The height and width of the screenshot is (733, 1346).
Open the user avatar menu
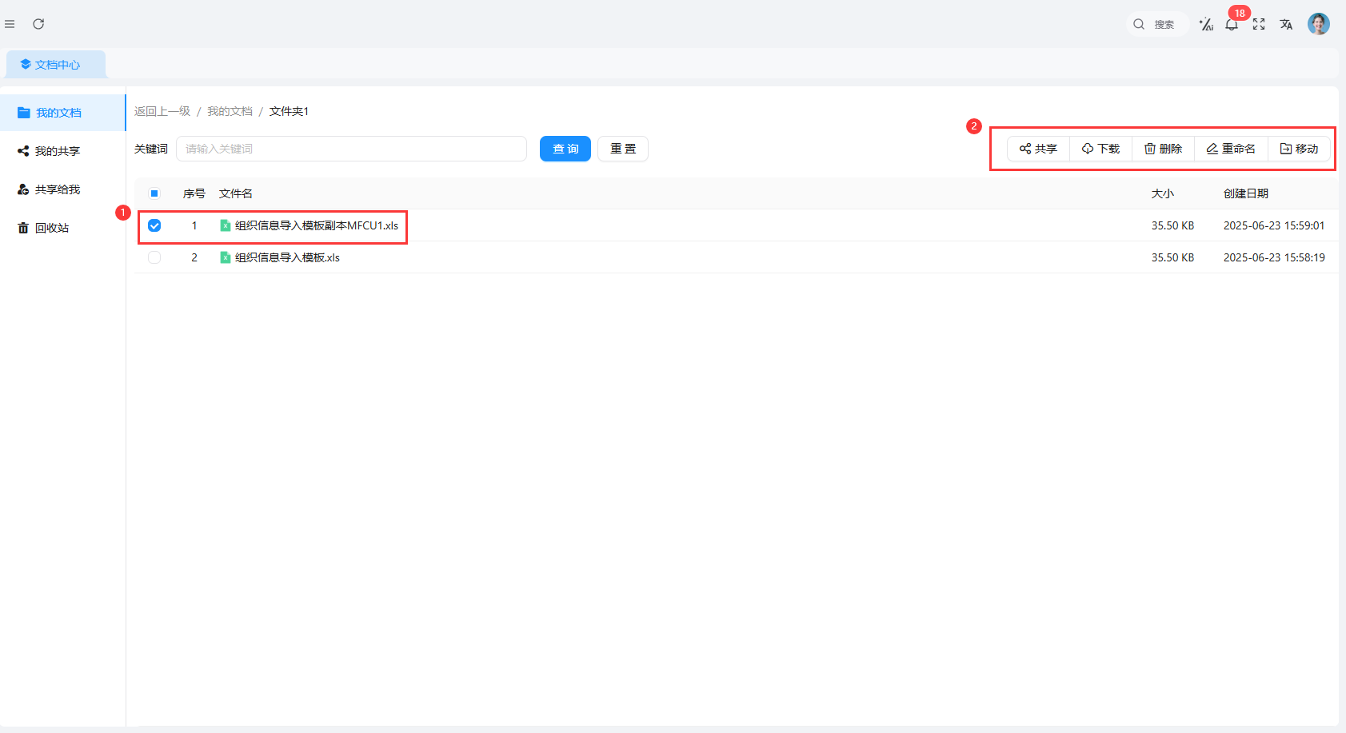(1319, 24)
